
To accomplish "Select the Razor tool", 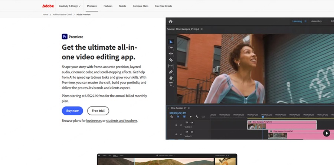I will [171, 60].
